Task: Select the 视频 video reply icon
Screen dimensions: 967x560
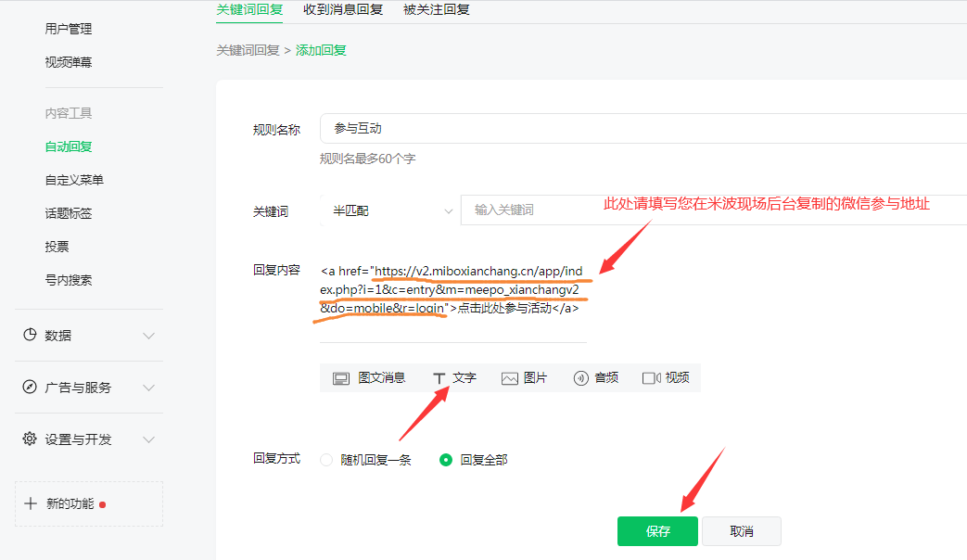Action: tap(651, 378)
